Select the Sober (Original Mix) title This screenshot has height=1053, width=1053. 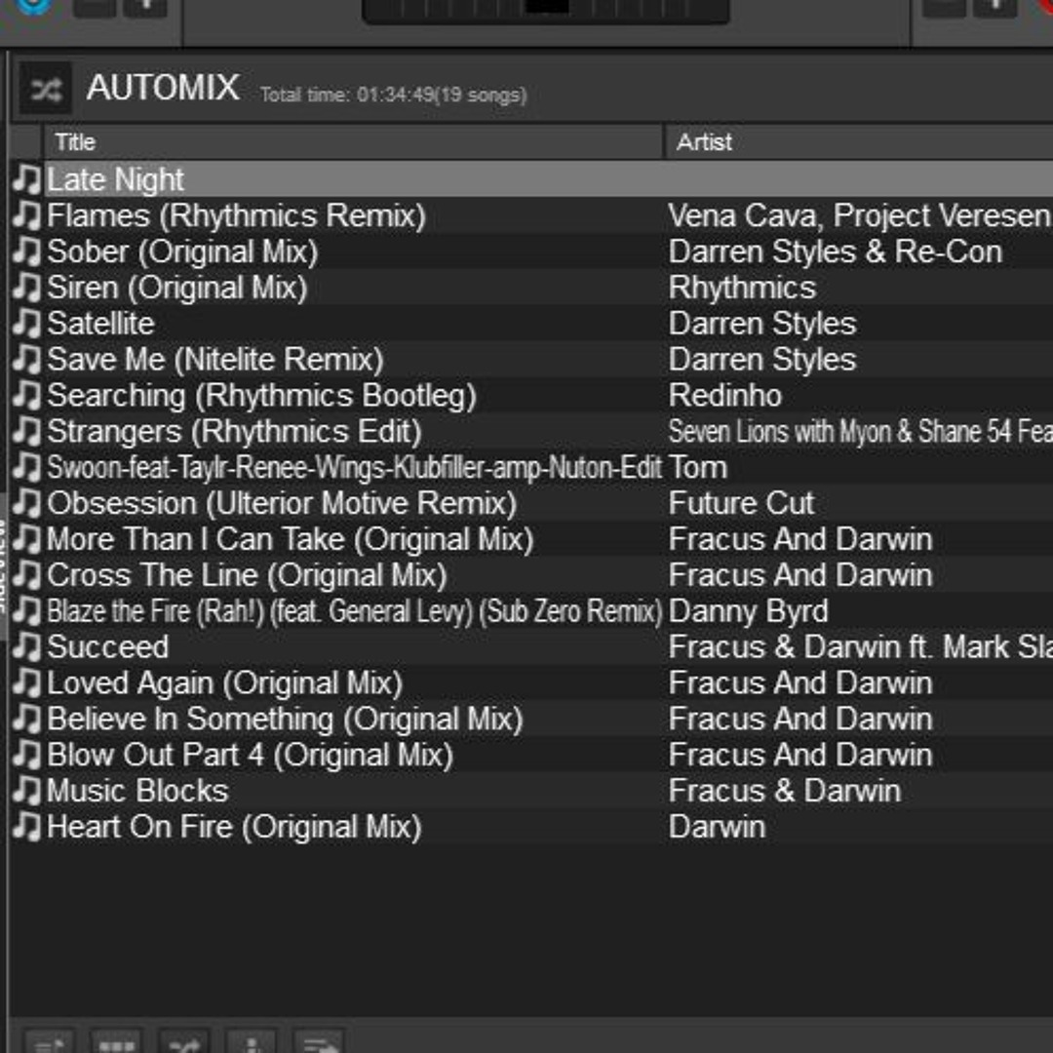[x=182, y=252]
